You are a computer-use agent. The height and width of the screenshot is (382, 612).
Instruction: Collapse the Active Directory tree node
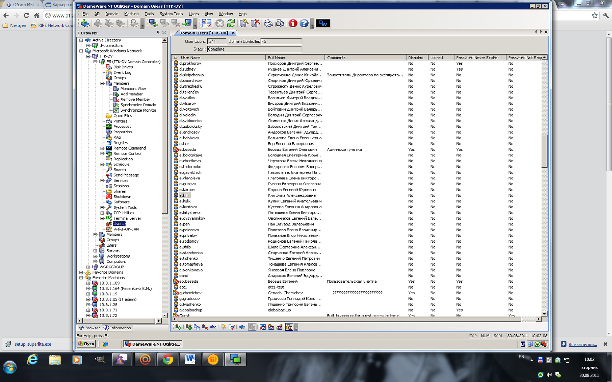81,40
